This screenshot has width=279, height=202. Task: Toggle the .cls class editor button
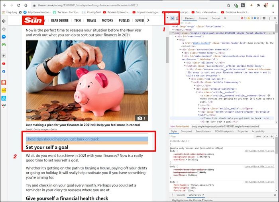pos(266,137)
